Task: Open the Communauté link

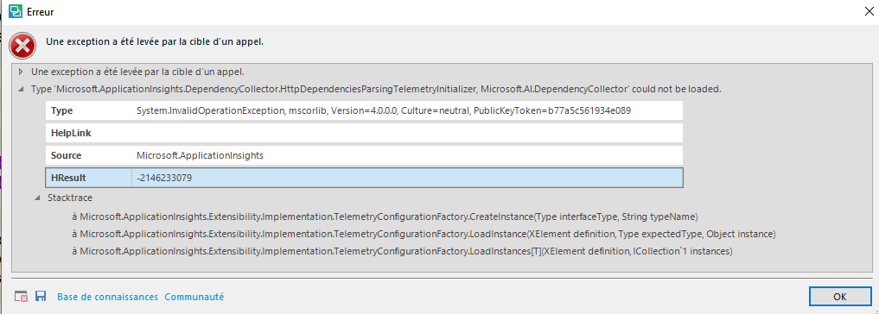Action: [x=194, y=298]
